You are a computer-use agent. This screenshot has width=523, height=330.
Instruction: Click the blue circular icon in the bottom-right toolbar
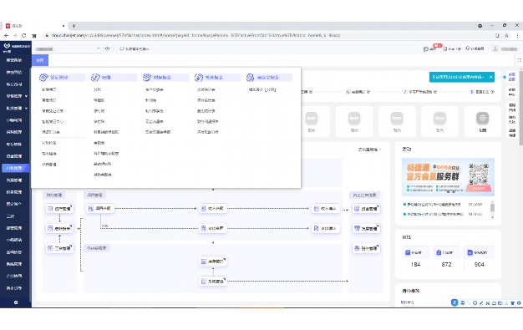pos(454,302)
